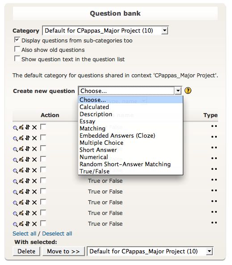
Task: Click move icon on the fifth question row
Action: click(27, 170)
